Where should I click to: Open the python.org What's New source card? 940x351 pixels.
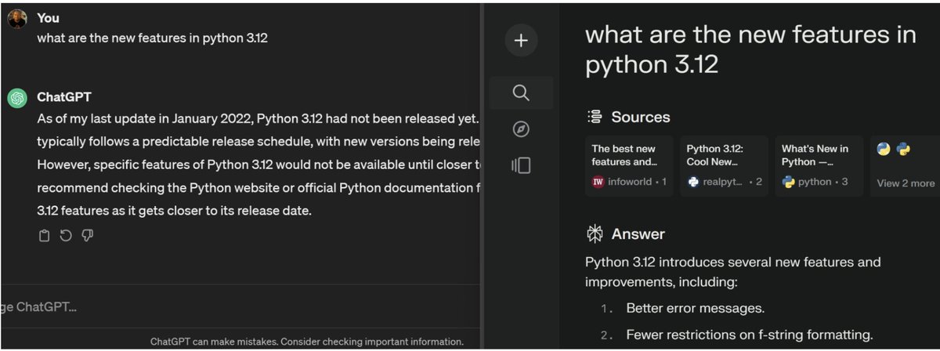tap(819, 166)
